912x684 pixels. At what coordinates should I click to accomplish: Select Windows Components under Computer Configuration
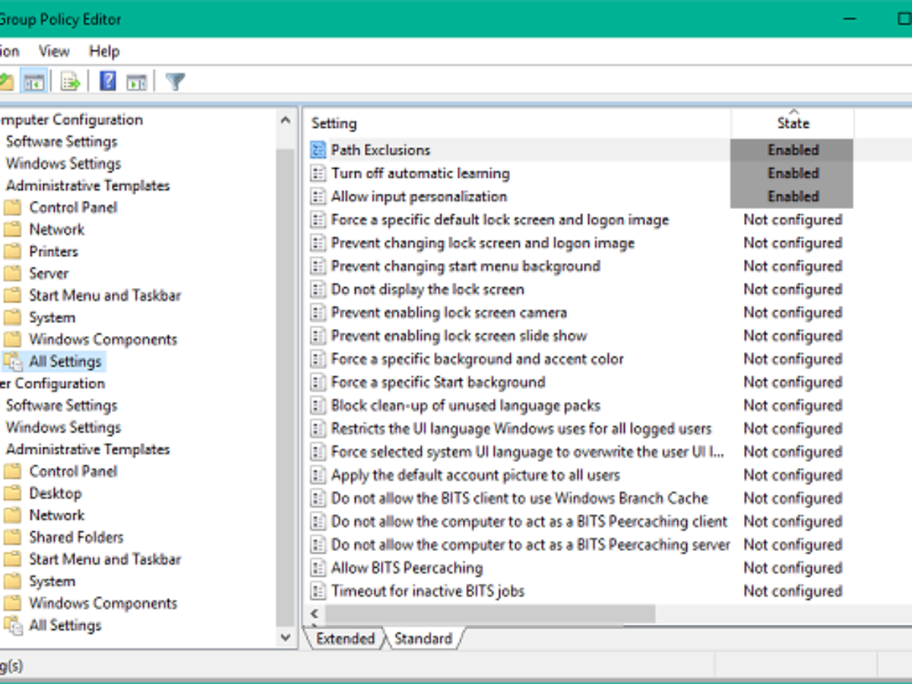click(103, 340)
